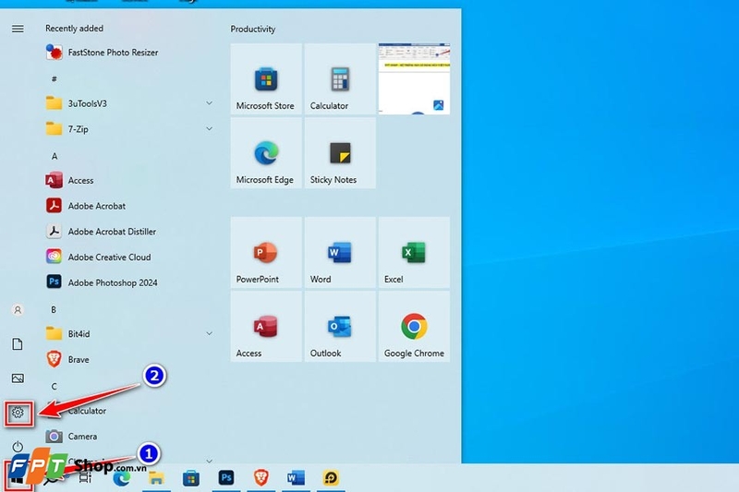The width and height of the screenshot is (739, 492).
Task: Click the Productivity group title
Action: point(252,29)
